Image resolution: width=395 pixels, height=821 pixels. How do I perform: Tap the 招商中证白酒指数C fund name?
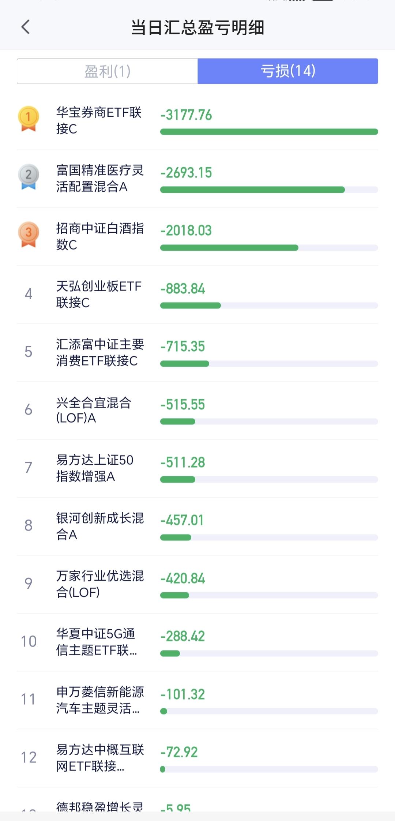pyautogui.click(x=99, y=236)
